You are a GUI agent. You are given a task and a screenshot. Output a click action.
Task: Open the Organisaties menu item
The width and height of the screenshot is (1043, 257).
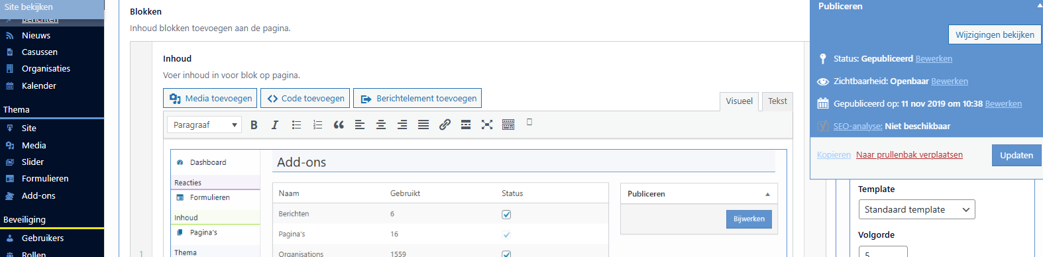click(x=46, y=69)
